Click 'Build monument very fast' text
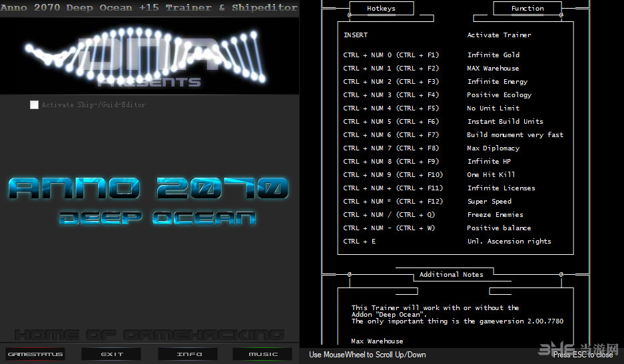 pyautogui.click(x=515, y=135)
